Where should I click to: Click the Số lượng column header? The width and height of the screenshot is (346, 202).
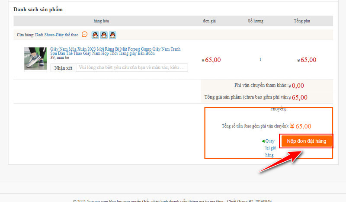[255, 21]
